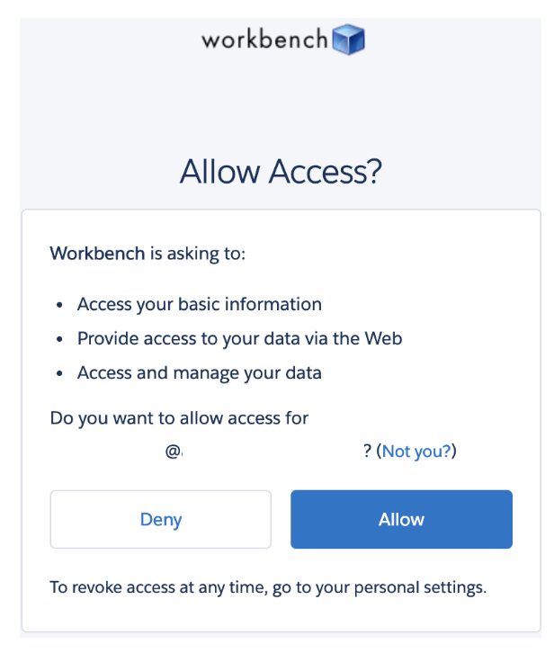The width and height of the screenshot is (554, 662).
Task: Click the workbench logo text
Action: 264,40
